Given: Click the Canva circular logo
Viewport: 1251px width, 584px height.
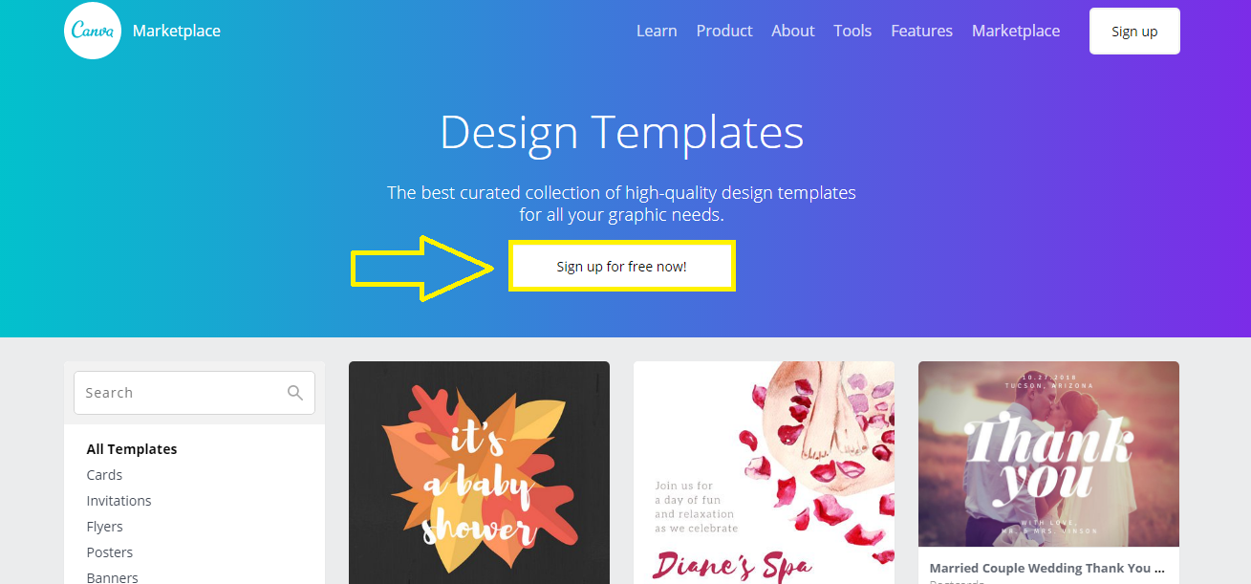Looking at the screenshot, I should (x=92, y=31).
